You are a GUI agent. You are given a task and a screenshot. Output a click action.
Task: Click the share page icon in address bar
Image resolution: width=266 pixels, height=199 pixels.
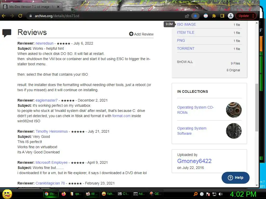187,16
